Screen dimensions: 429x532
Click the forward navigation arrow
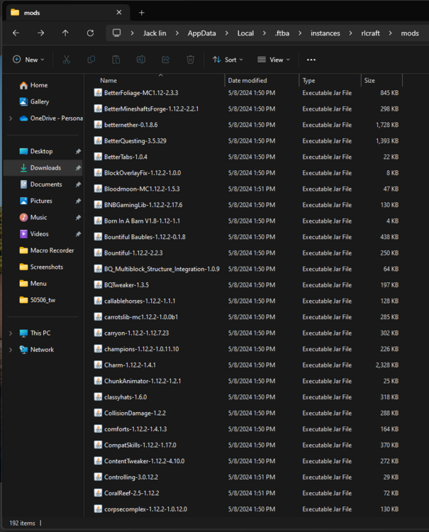pos(40,33)
